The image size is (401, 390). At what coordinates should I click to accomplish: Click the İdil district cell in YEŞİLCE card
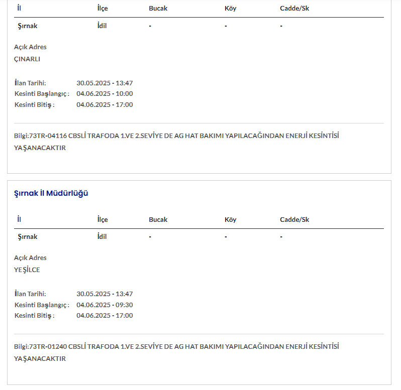(102, 236)
